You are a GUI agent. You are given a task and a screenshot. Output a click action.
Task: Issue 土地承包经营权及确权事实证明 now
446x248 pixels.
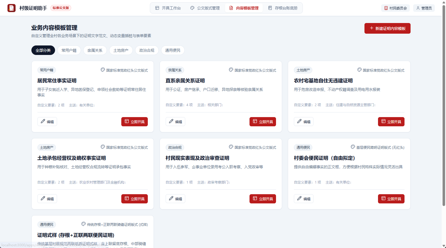135,199
